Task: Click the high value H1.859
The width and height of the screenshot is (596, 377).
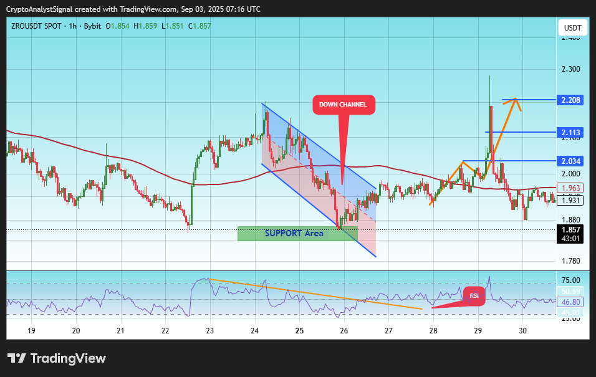Action: click(x=145, y=26)
